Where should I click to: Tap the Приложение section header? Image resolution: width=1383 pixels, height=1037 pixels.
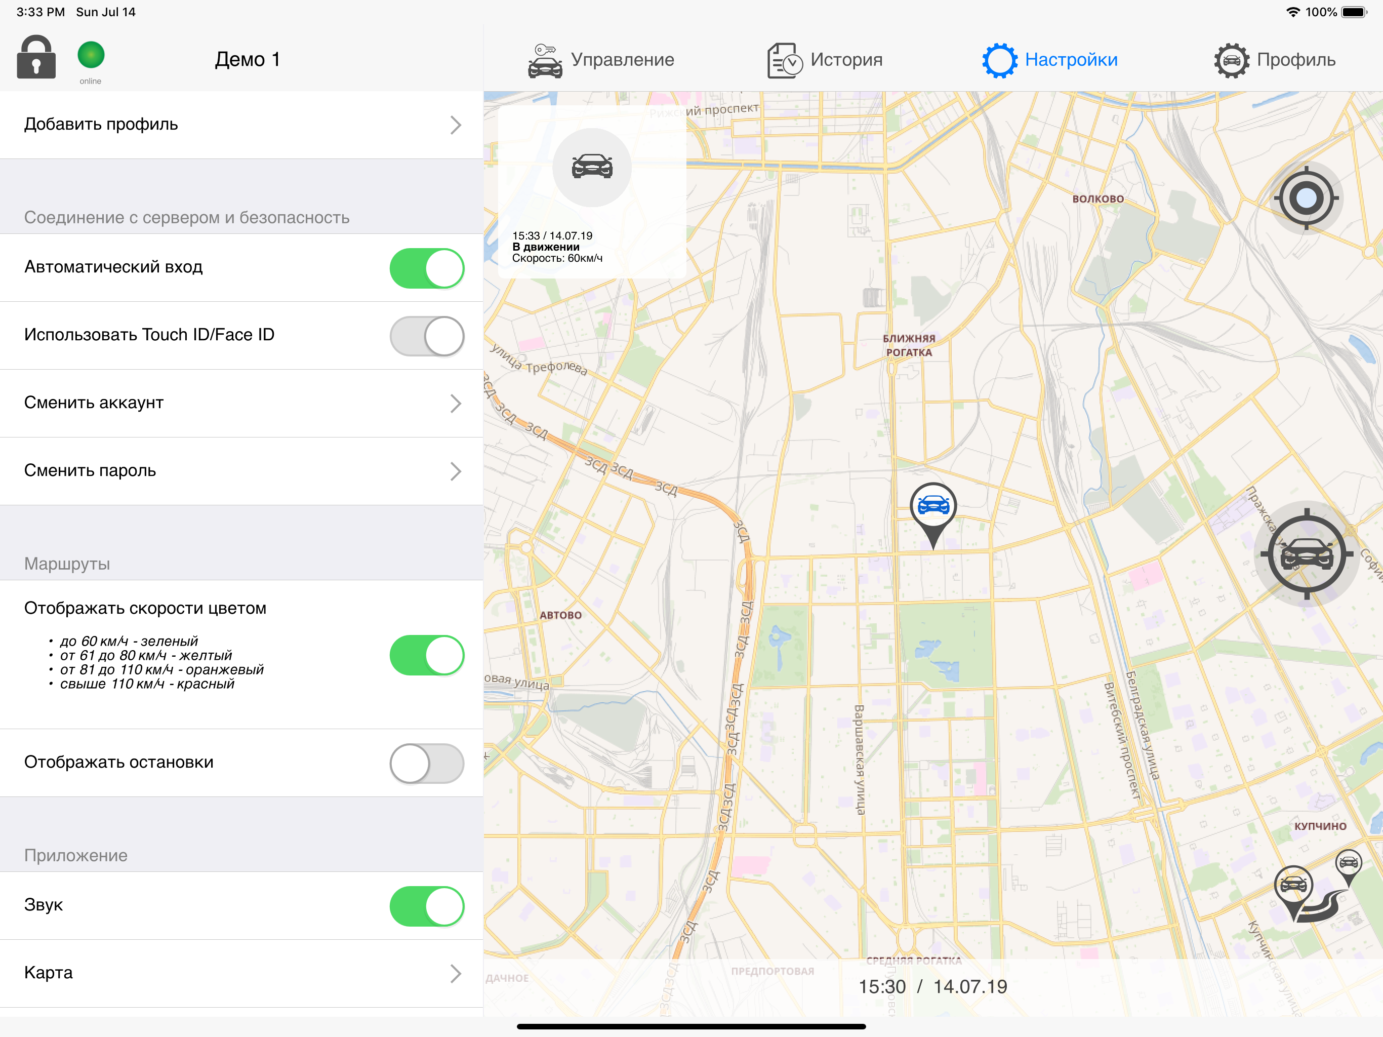(x=75, y=855)
